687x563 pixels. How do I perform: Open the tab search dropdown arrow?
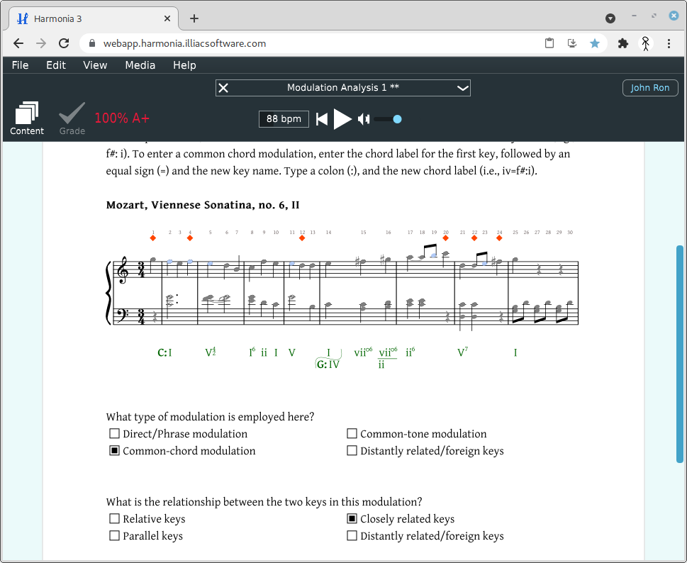(610, 18)
